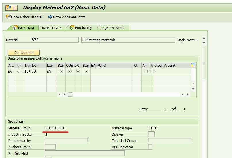
Task: Select the BUn radio button for EA
Action: pyautogui.click(x=61, y=72)
